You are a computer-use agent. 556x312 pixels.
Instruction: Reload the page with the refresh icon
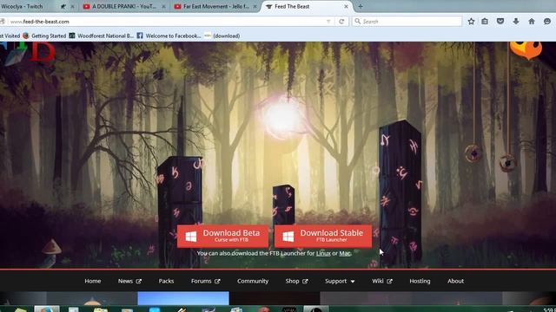(x=341, y=22)
